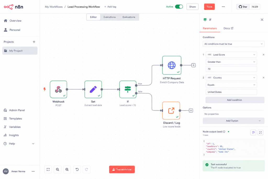
Task: Click the Test workflow button
Action: pyautogui.click(x=122, y=169)
